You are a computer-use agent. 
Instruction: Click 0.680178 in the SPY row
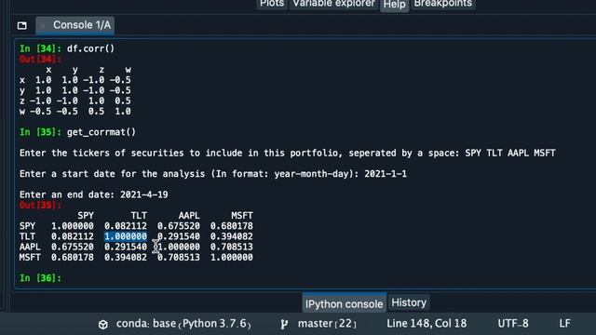232,226
